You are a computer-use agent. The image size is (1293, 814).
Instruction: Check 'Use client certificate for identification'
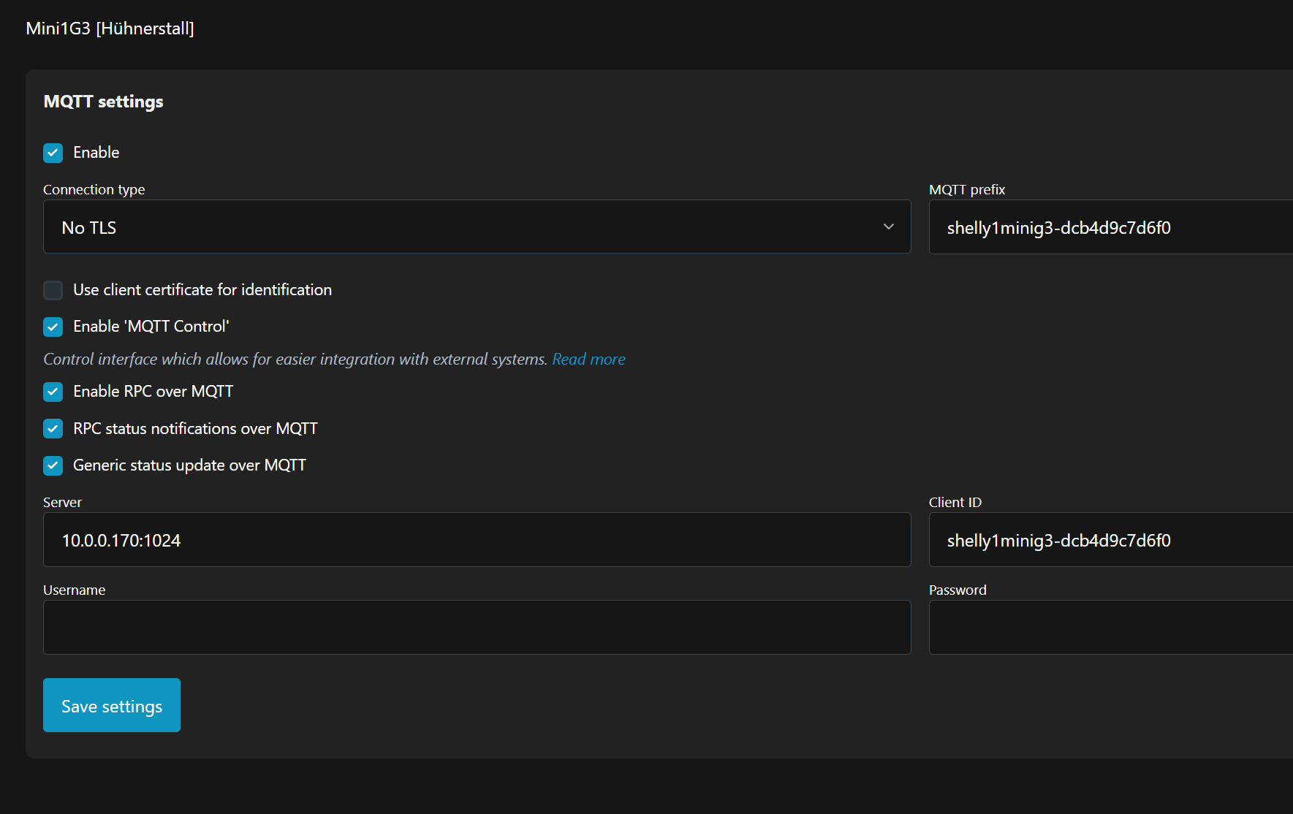click(x=53, y=290)
